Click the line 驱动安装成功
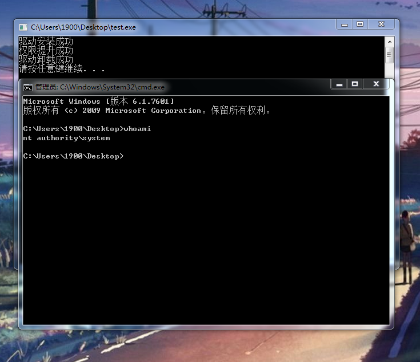The width and height of the screenshot is (420, 362). 46,42
